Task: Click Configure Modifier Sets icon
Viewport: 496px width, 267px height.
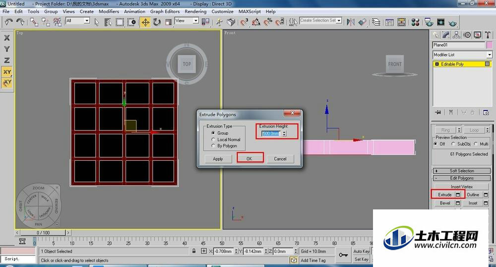Action: click(x=486, y=112)
